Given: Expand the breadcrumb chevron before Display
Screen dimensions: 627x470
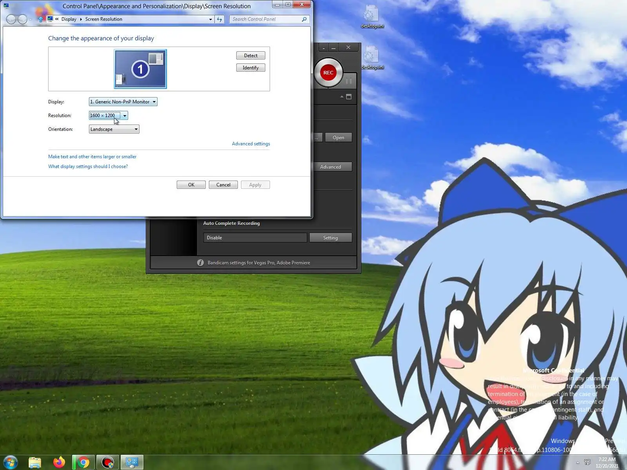Looking at the screenshot, I should (57, 19).
